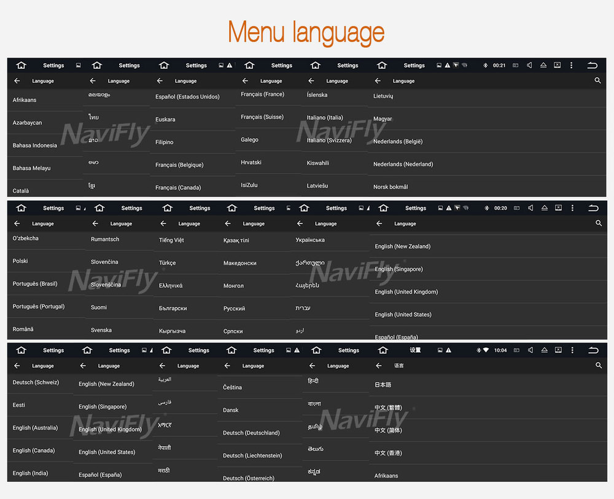
Task: Select 中文 (繁體) from the list
Action: click(x=388, y=408)
